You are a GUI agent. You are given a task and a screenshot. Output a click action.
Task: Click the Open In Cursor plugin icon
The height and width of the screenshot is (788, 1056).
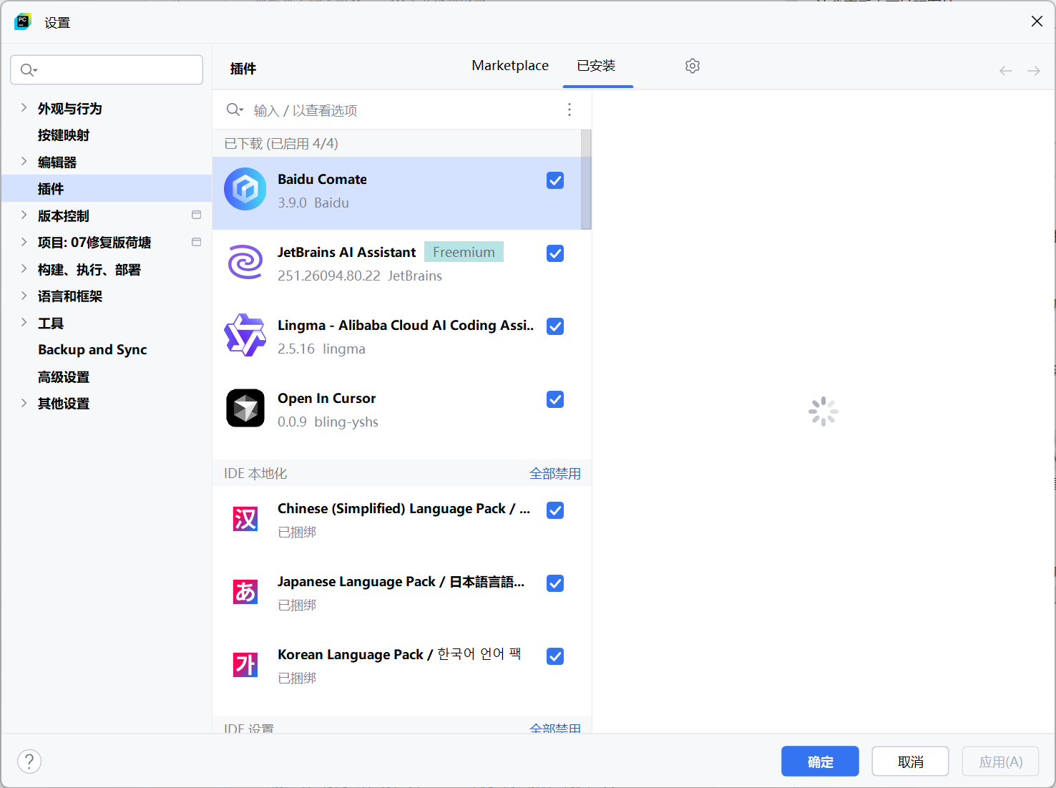tap(245, 408)
